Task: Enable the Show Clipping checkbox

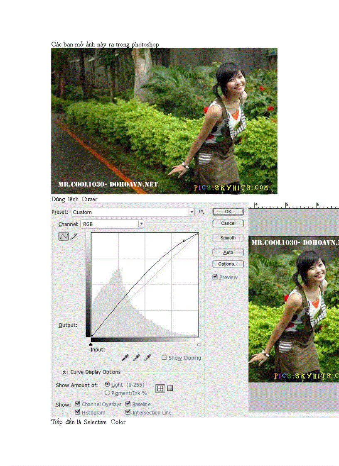Action: coord(164,357)
